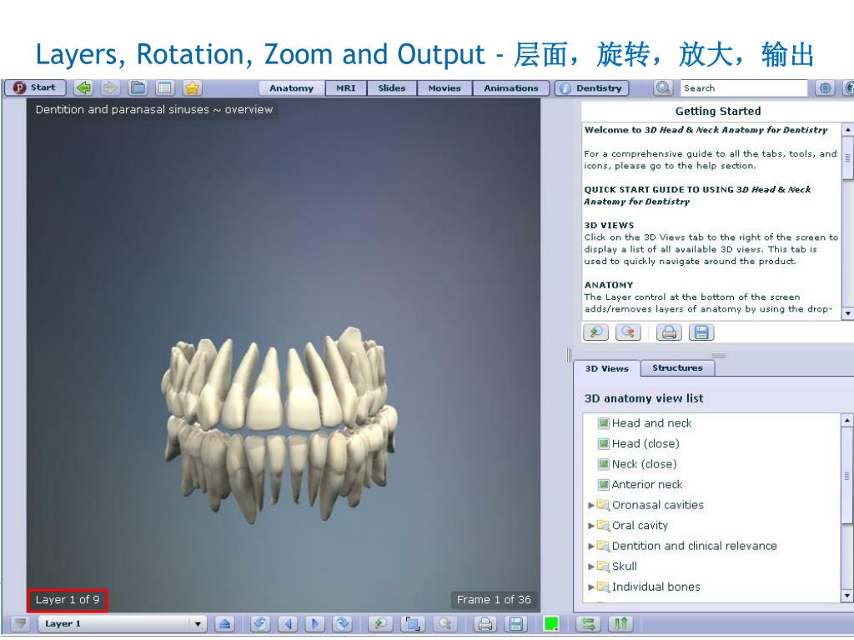Expand the Oronasal cavities folder

tap(592, 505)
